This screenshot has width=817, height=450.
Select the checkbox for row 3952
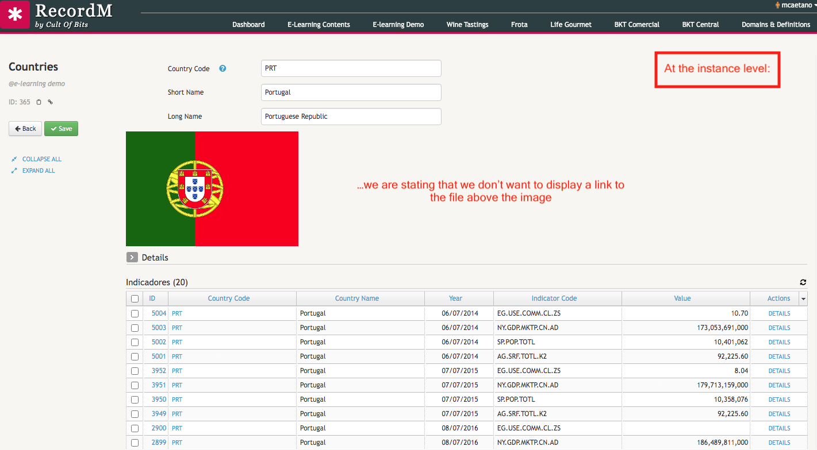(135, 371)
